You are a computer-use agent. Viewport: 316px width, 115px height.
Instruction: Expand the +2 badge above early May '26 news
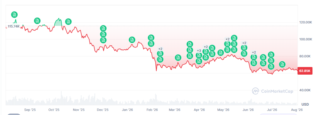[x=227, y=39]
